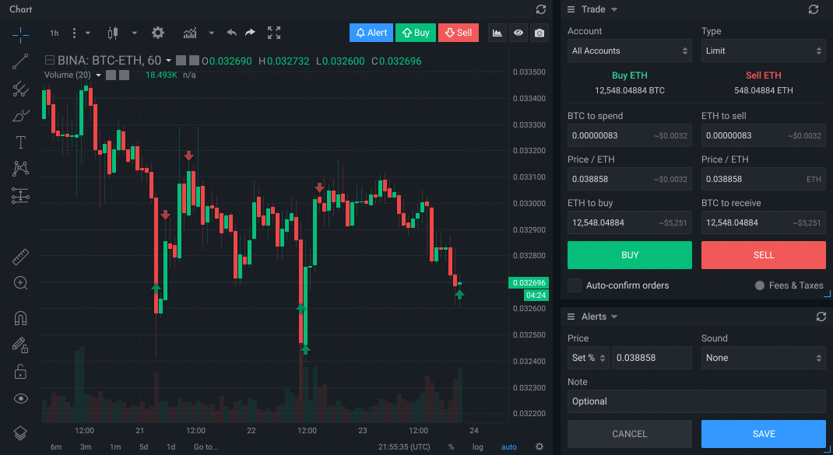The width and height of the screenshot is (833, 455).
Task: Adjust the Set % price stepper
Action: pyautogui.click(x=589, y=358)
